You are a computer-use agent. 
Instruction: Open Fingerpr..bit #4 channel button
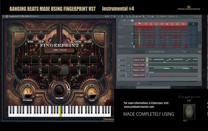pyautogui.click(x=139, y=65)
